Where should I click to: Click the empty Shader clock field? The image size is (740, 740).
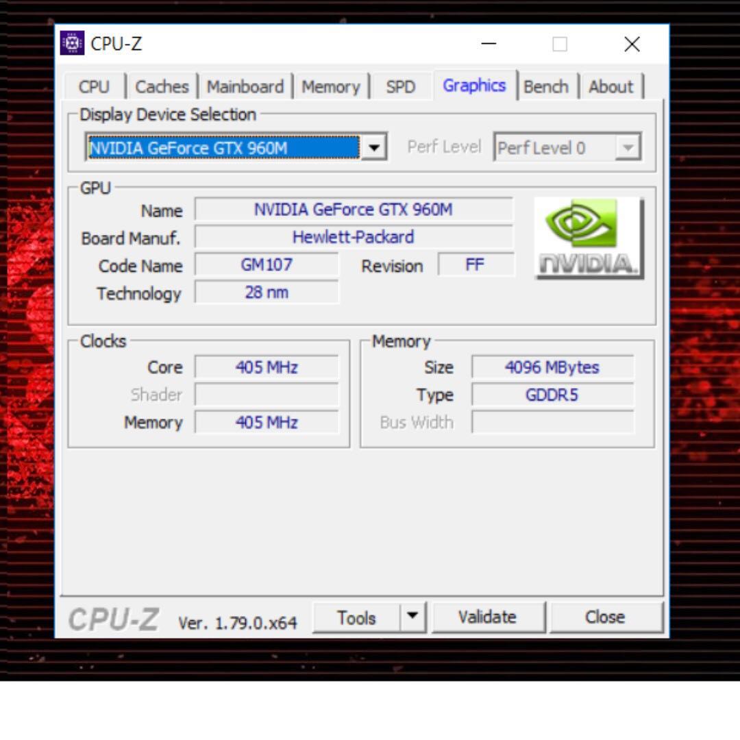267,395
